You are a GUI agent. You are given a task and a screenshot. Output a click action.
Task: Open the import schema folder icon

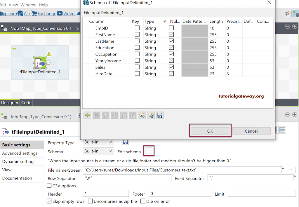click(x=142, y=115)
